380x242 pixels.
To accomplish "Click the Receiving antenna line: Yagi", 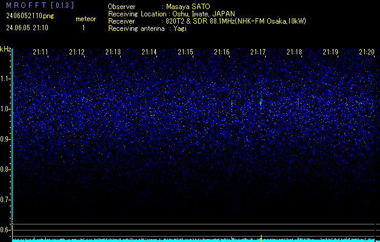I will point(147,28).
